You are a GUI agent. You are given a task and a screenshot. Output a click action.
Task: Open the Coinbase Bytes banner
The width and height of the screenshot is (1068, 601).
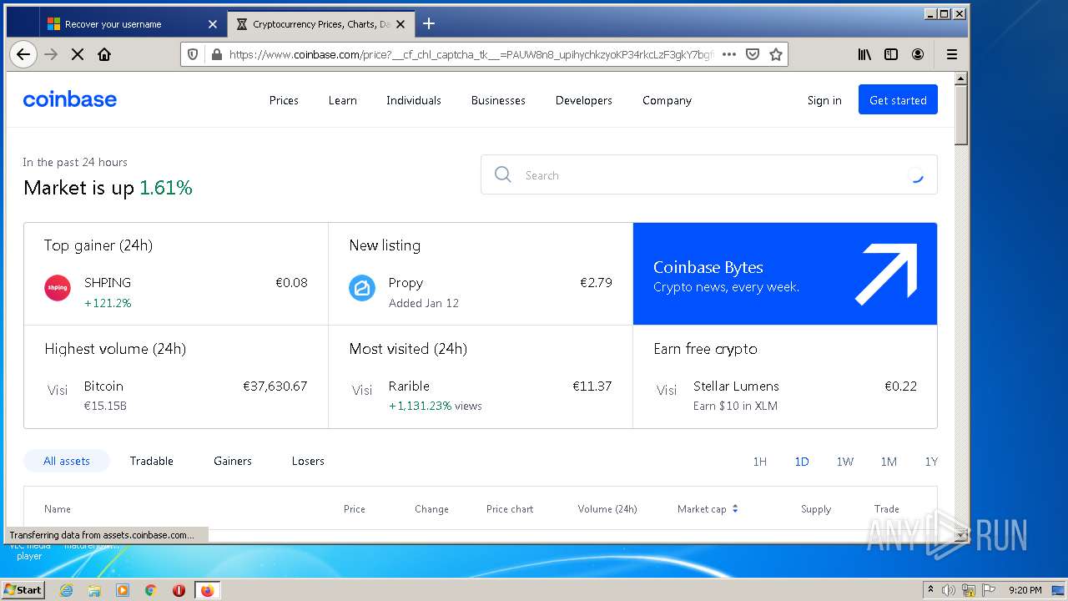click(x=785, y=274)
